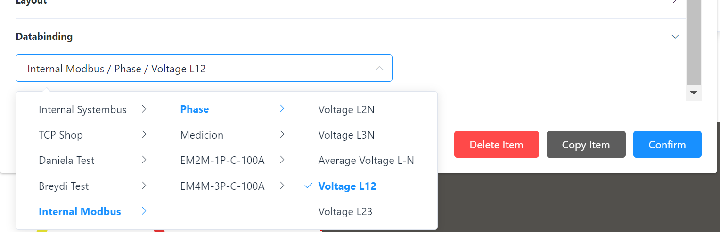Collapse the Databinding section
The height and width of the screenshot is (232, 720).
tap(675, 37)
